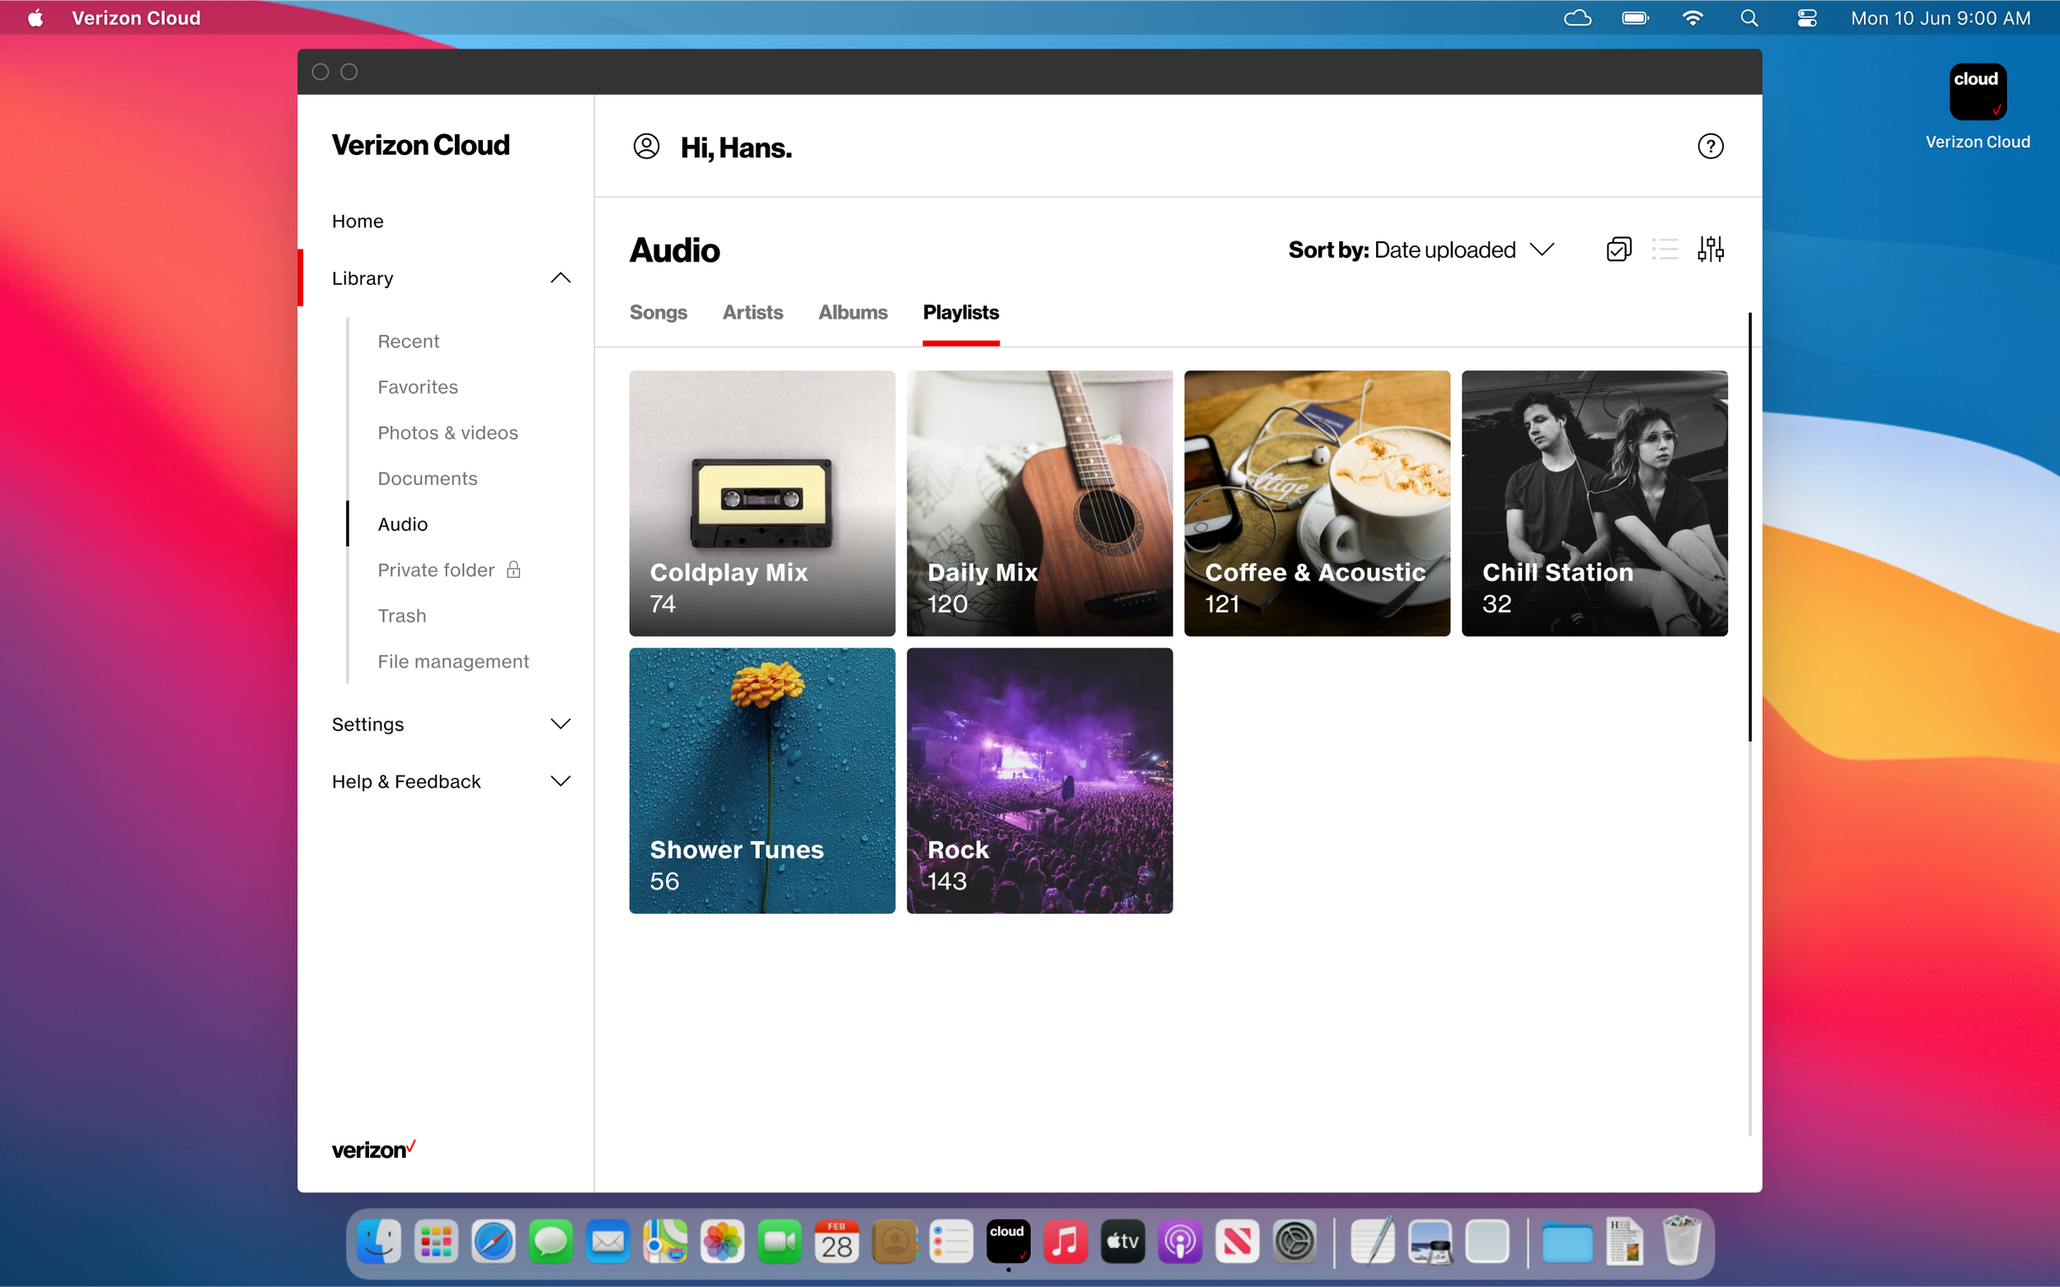Open the Rock playlist thumbnail
2060x1287 pixels.
coord(1039,780)
